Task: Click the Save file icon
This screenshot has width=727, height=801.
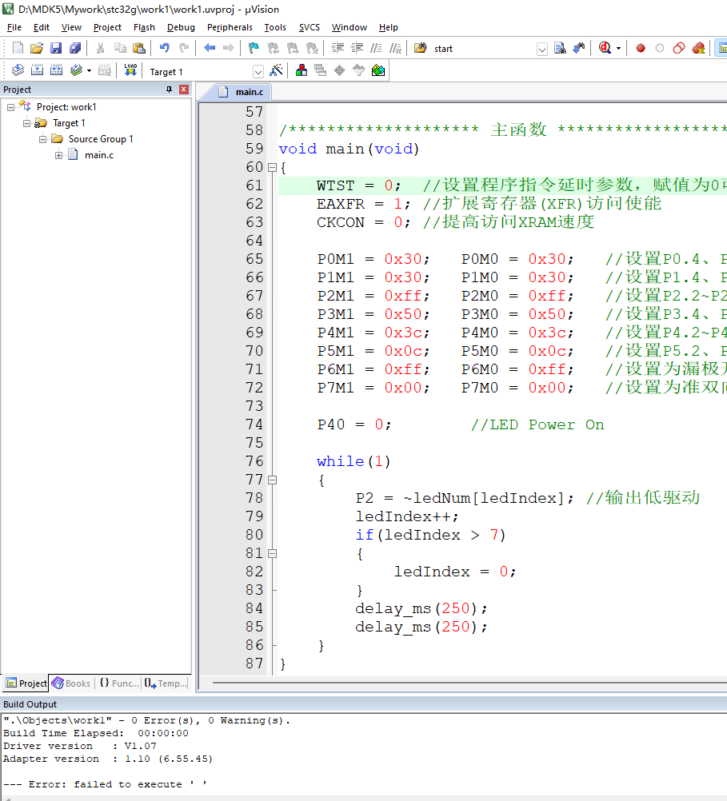Action: (56, 48)
